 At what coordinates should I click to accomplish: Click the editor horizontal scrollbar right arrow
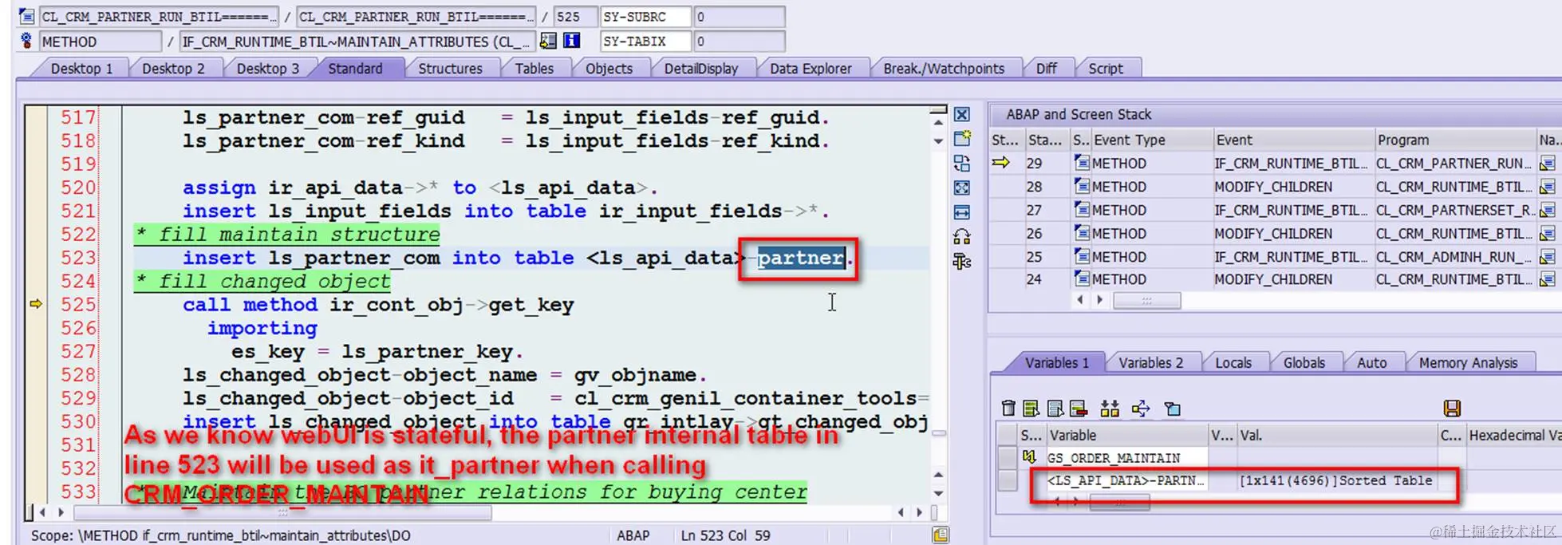(x=919, y=512)
